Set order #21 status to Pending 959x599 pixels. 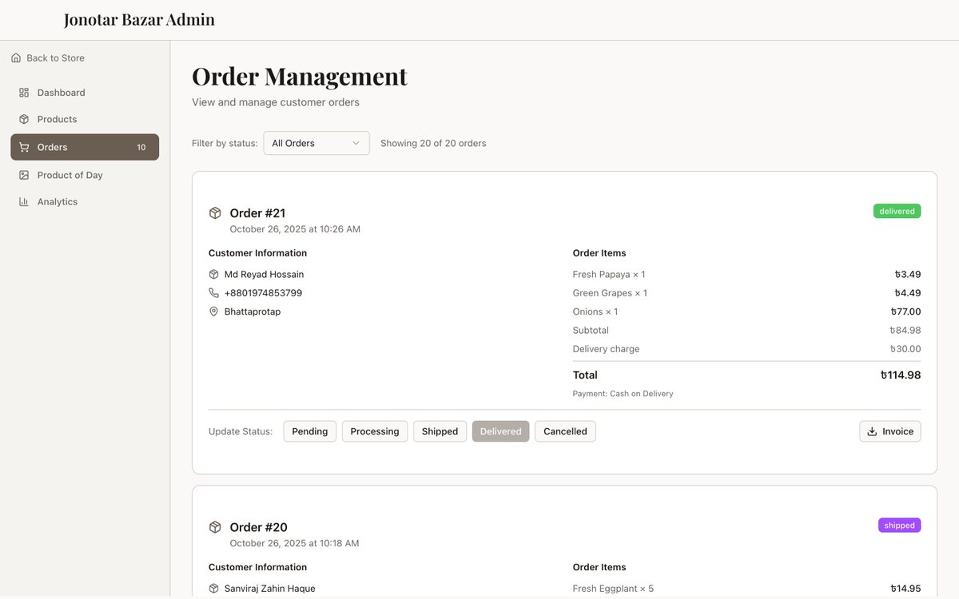coord(310,431)
